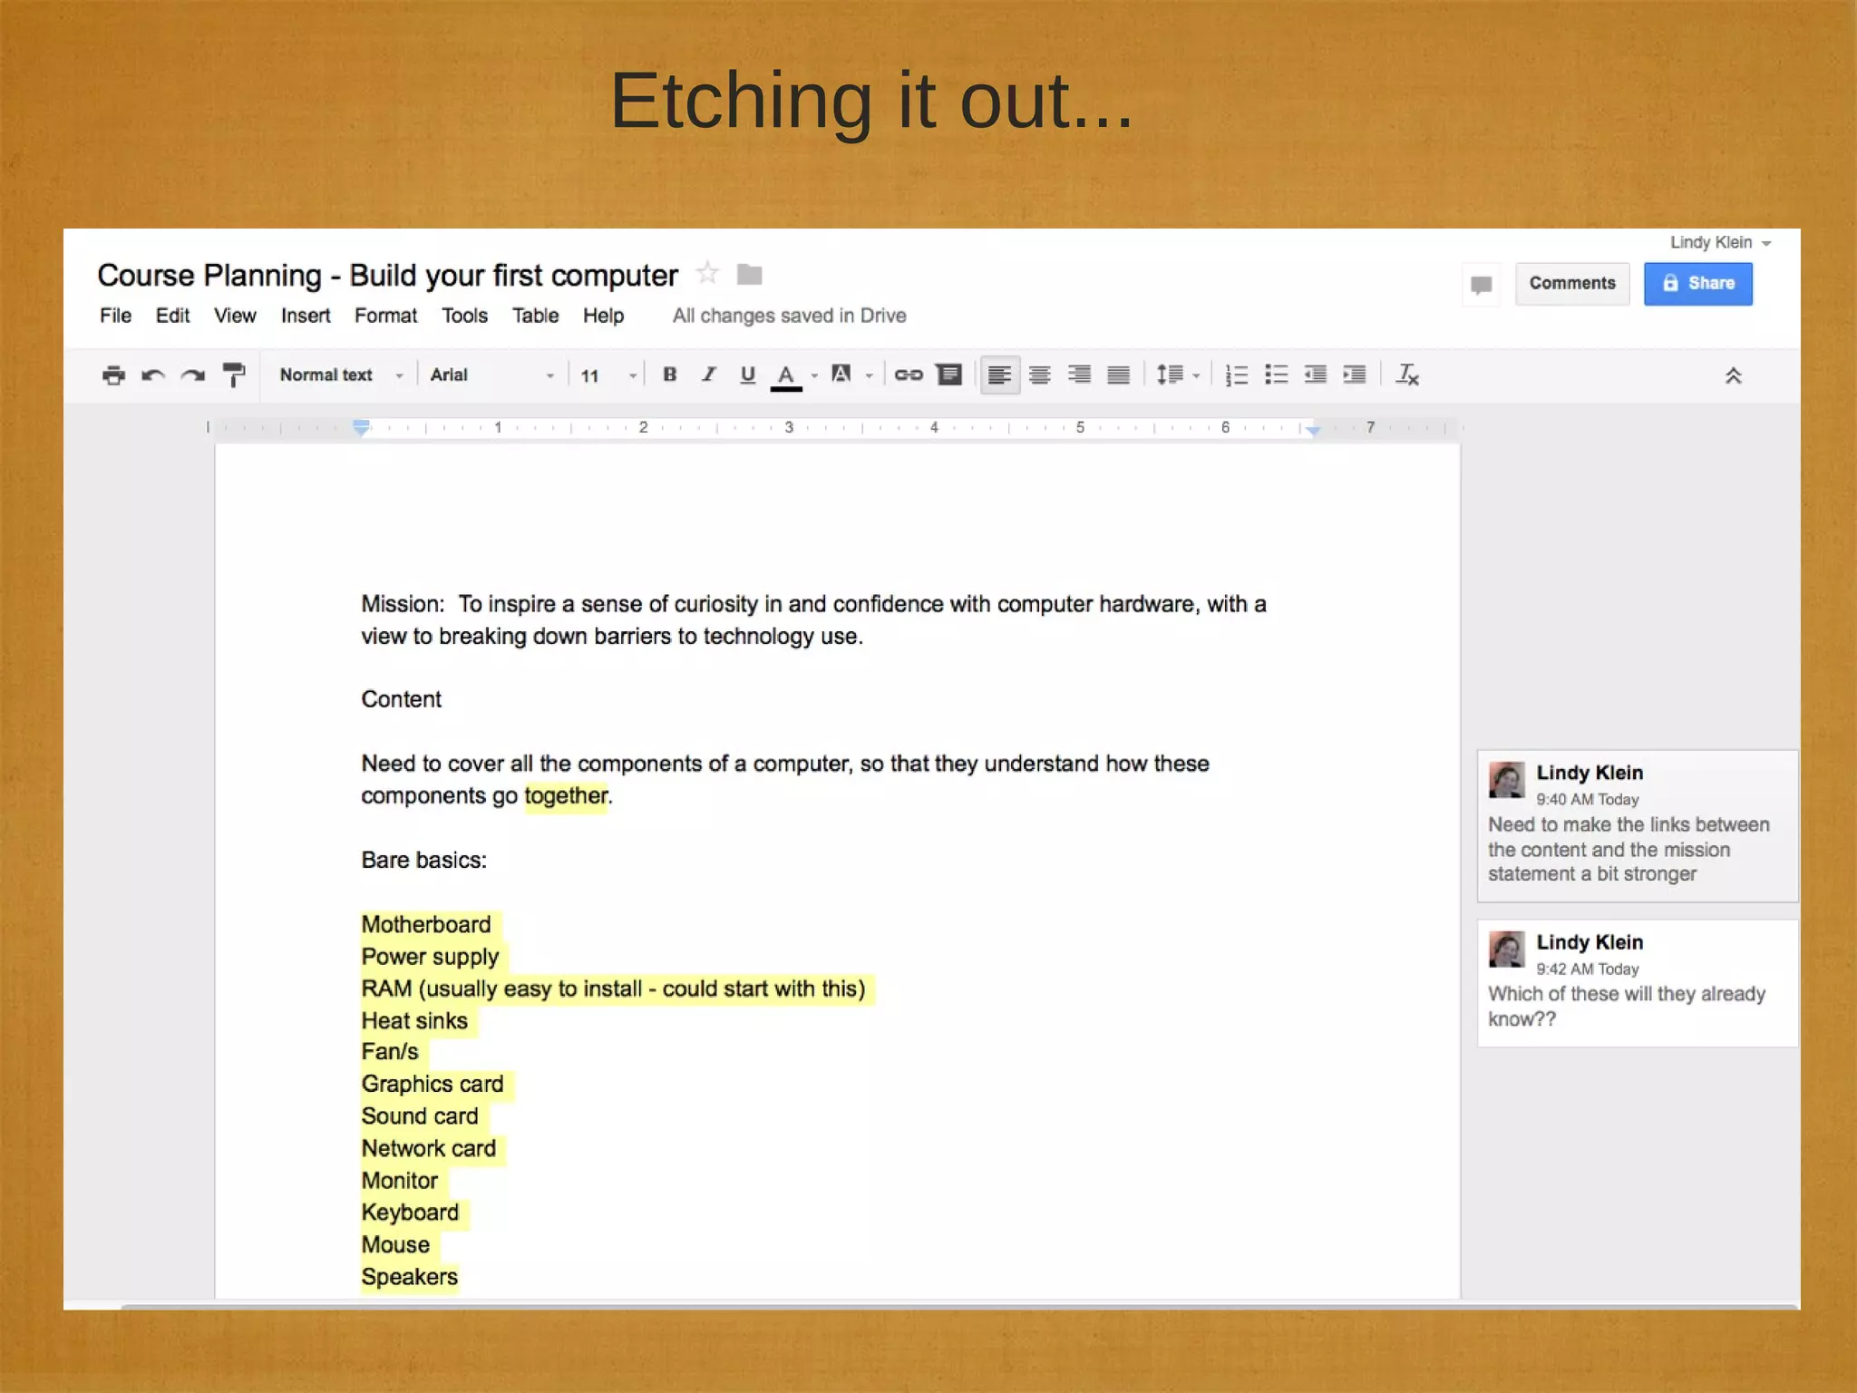Open the Insert menu

pos(305,317)
